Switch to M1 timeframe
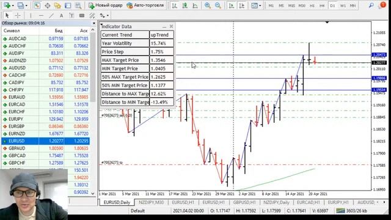Screen dimensions: 391x220 click(271, 5)
